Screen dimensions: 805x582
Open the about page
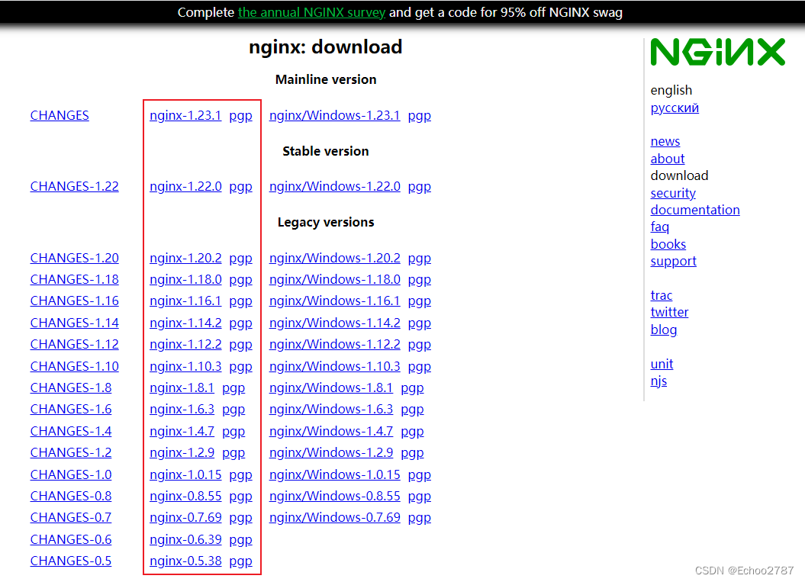pos(668,159)
